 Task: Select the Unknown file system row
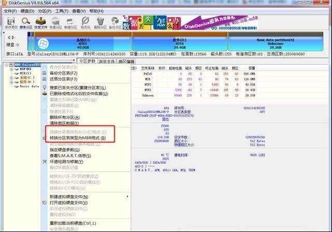coord(193,95)
